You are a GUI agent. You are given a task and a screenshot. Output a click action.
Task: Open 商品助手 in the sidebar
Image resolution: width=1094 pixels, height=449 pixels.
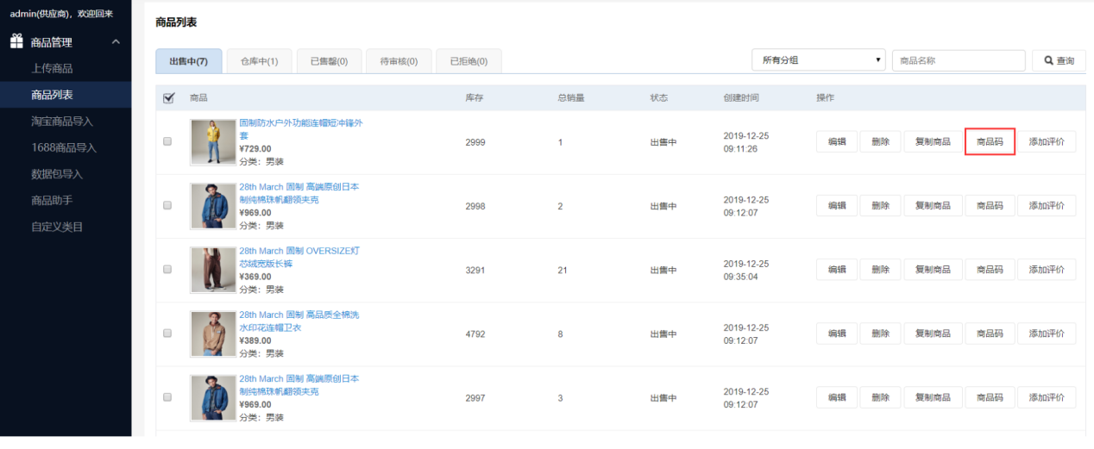[x=52, y=200]
